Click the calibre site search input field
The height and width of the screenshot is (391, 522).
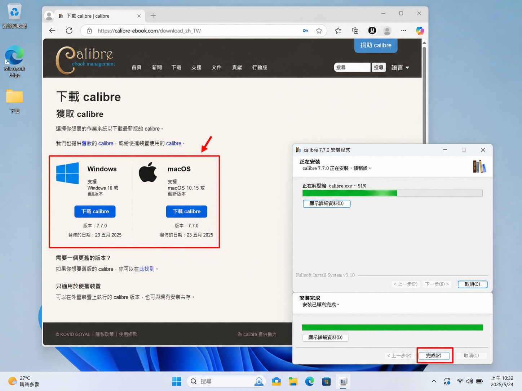click(352, 67)
